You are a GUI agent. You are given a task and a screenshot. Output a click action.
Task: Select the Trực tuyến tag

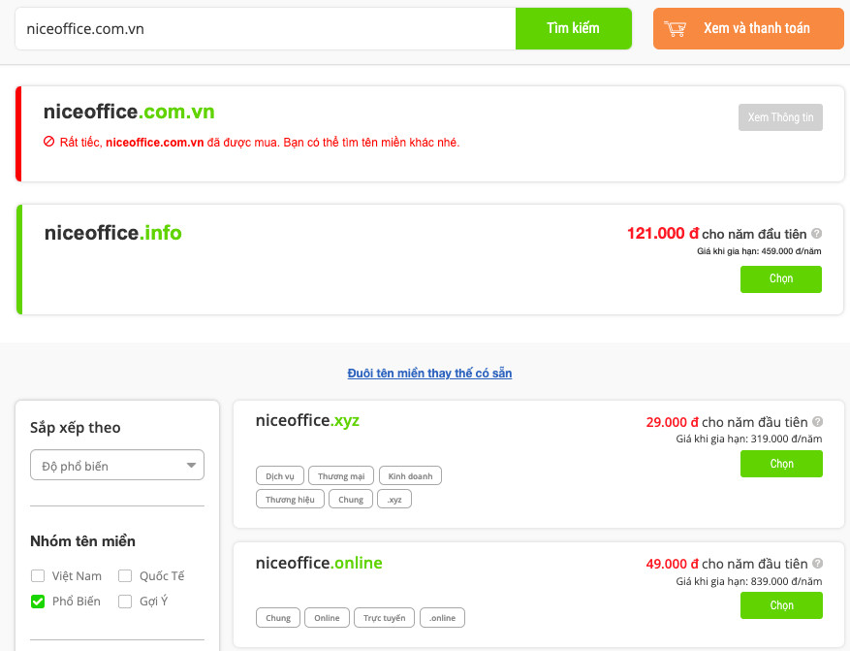click(x=385, y=617)
